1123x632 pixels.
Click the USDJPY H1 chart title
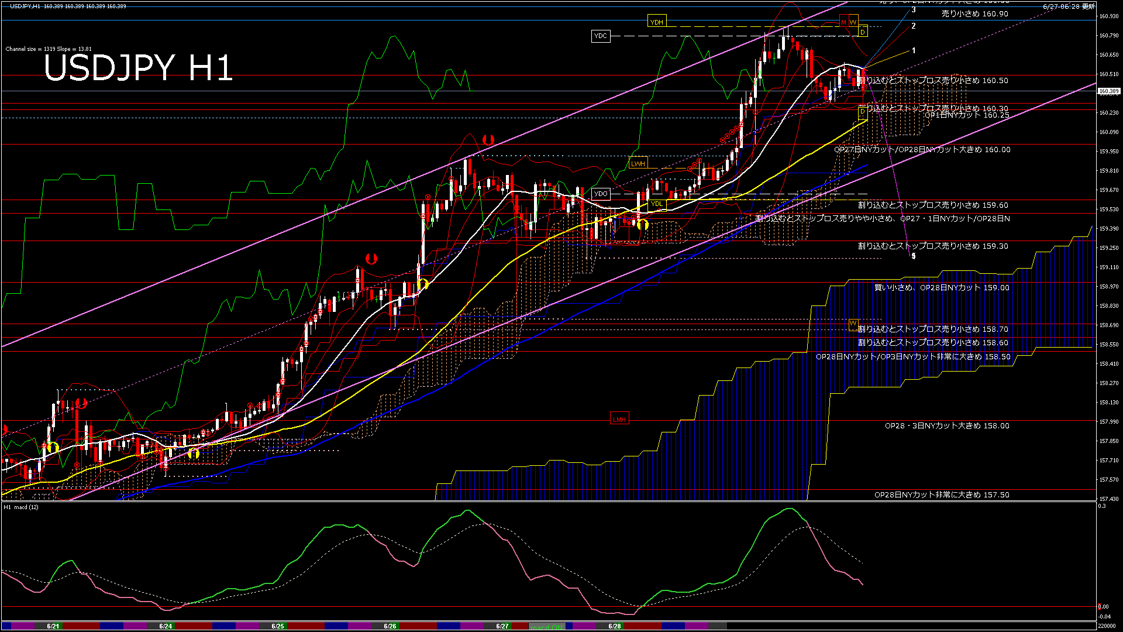[139, 68]
